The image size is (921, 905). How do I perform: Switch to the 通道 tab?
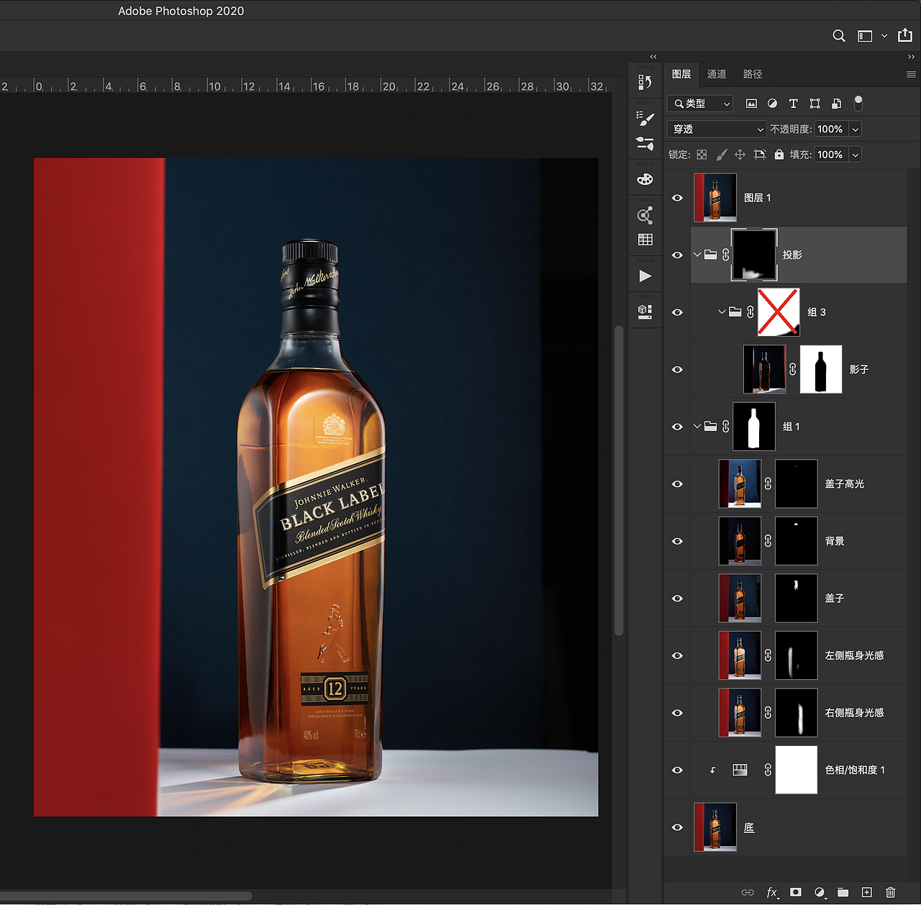(x=717, y=74)
